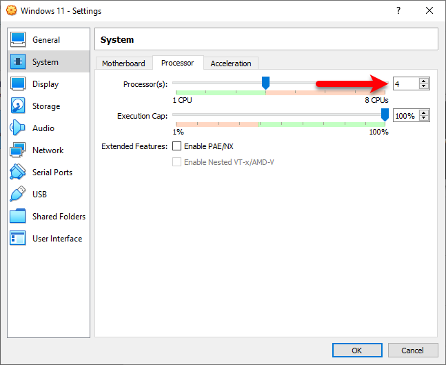The height and width of the screenshot is (365, 446).
Task: Click the Enable PAE/NX label text
Action: (x=209, y=146)
